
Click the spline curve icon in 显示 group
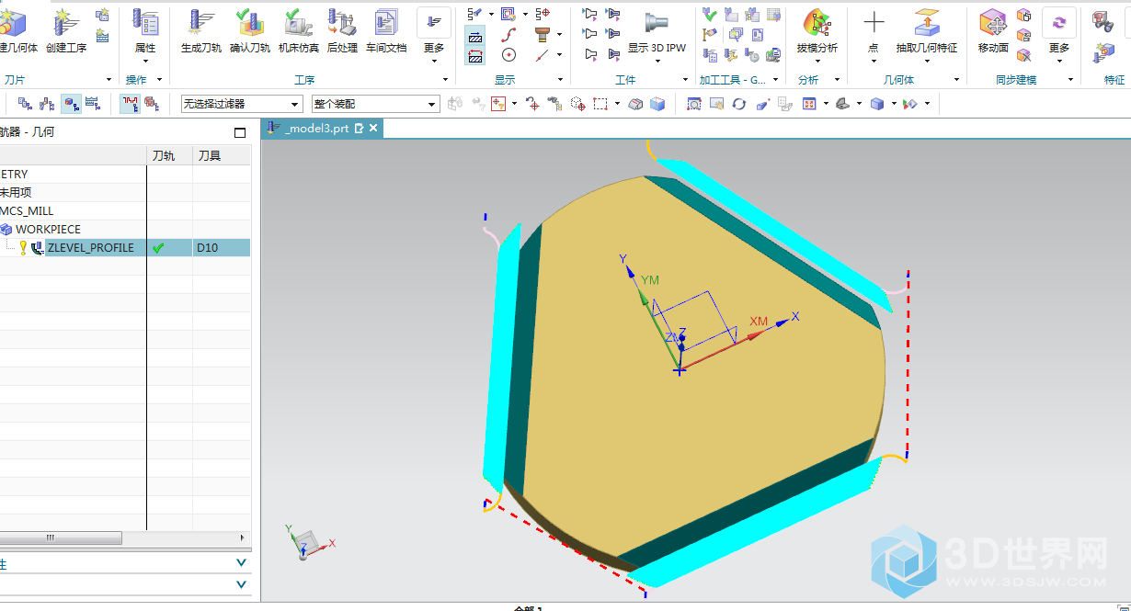coord(508,35)
